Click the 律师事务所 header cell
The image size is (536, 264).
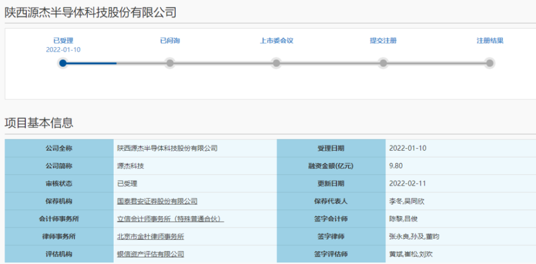pos(59,236)
